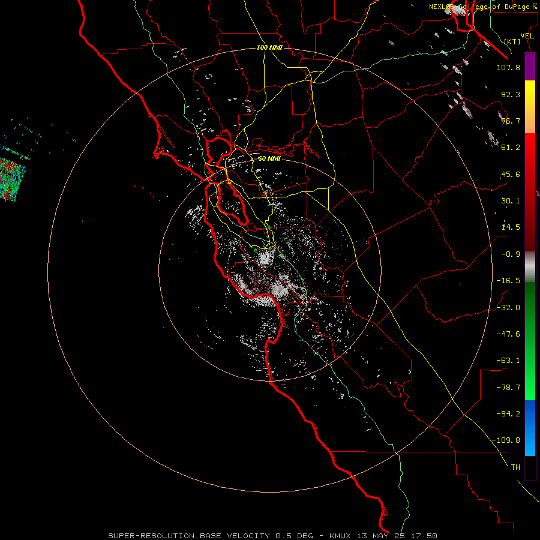Viewport: 540px width, 540px height.
Task: Click the -109.8 velocity scale value
Action: [506, 440]
